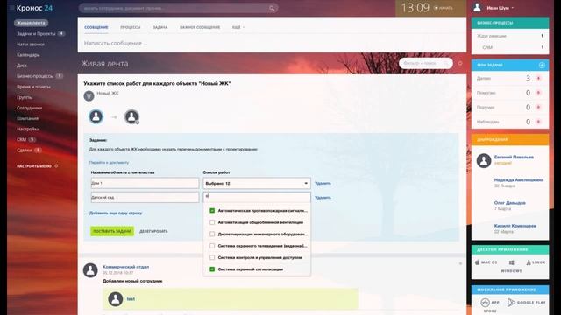Open Чат и звонки in sidebar
This screenshot has width=561, height=315.
(31, 45)
